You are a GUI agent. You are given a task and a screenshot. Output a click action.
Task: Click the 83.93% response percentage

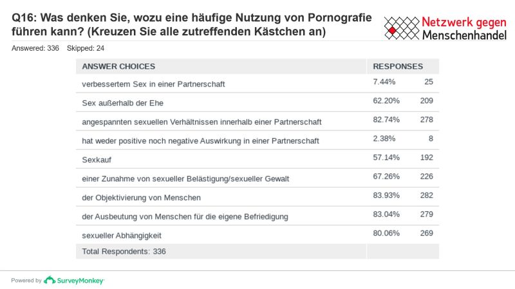coord(384,196)
